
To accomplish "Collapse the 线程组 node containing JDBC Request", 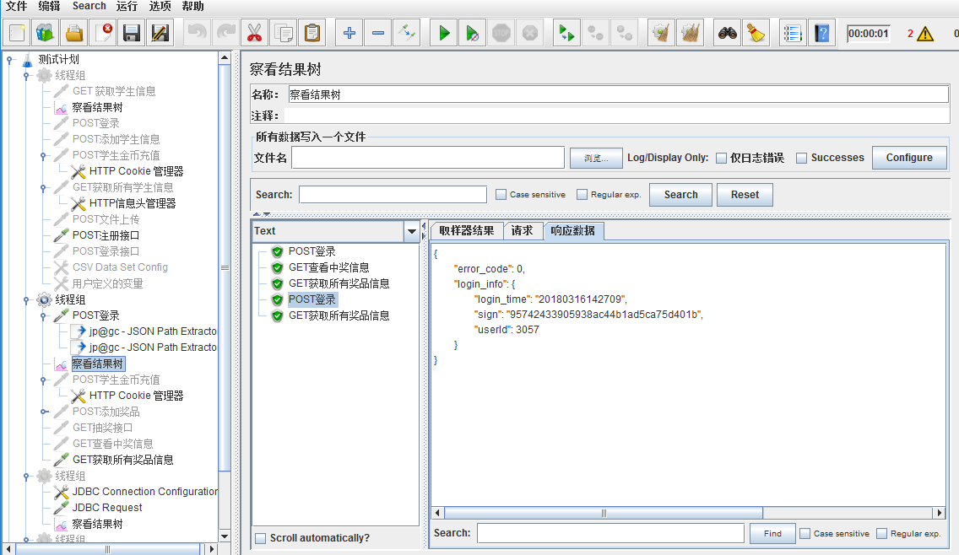I will 26,477.
